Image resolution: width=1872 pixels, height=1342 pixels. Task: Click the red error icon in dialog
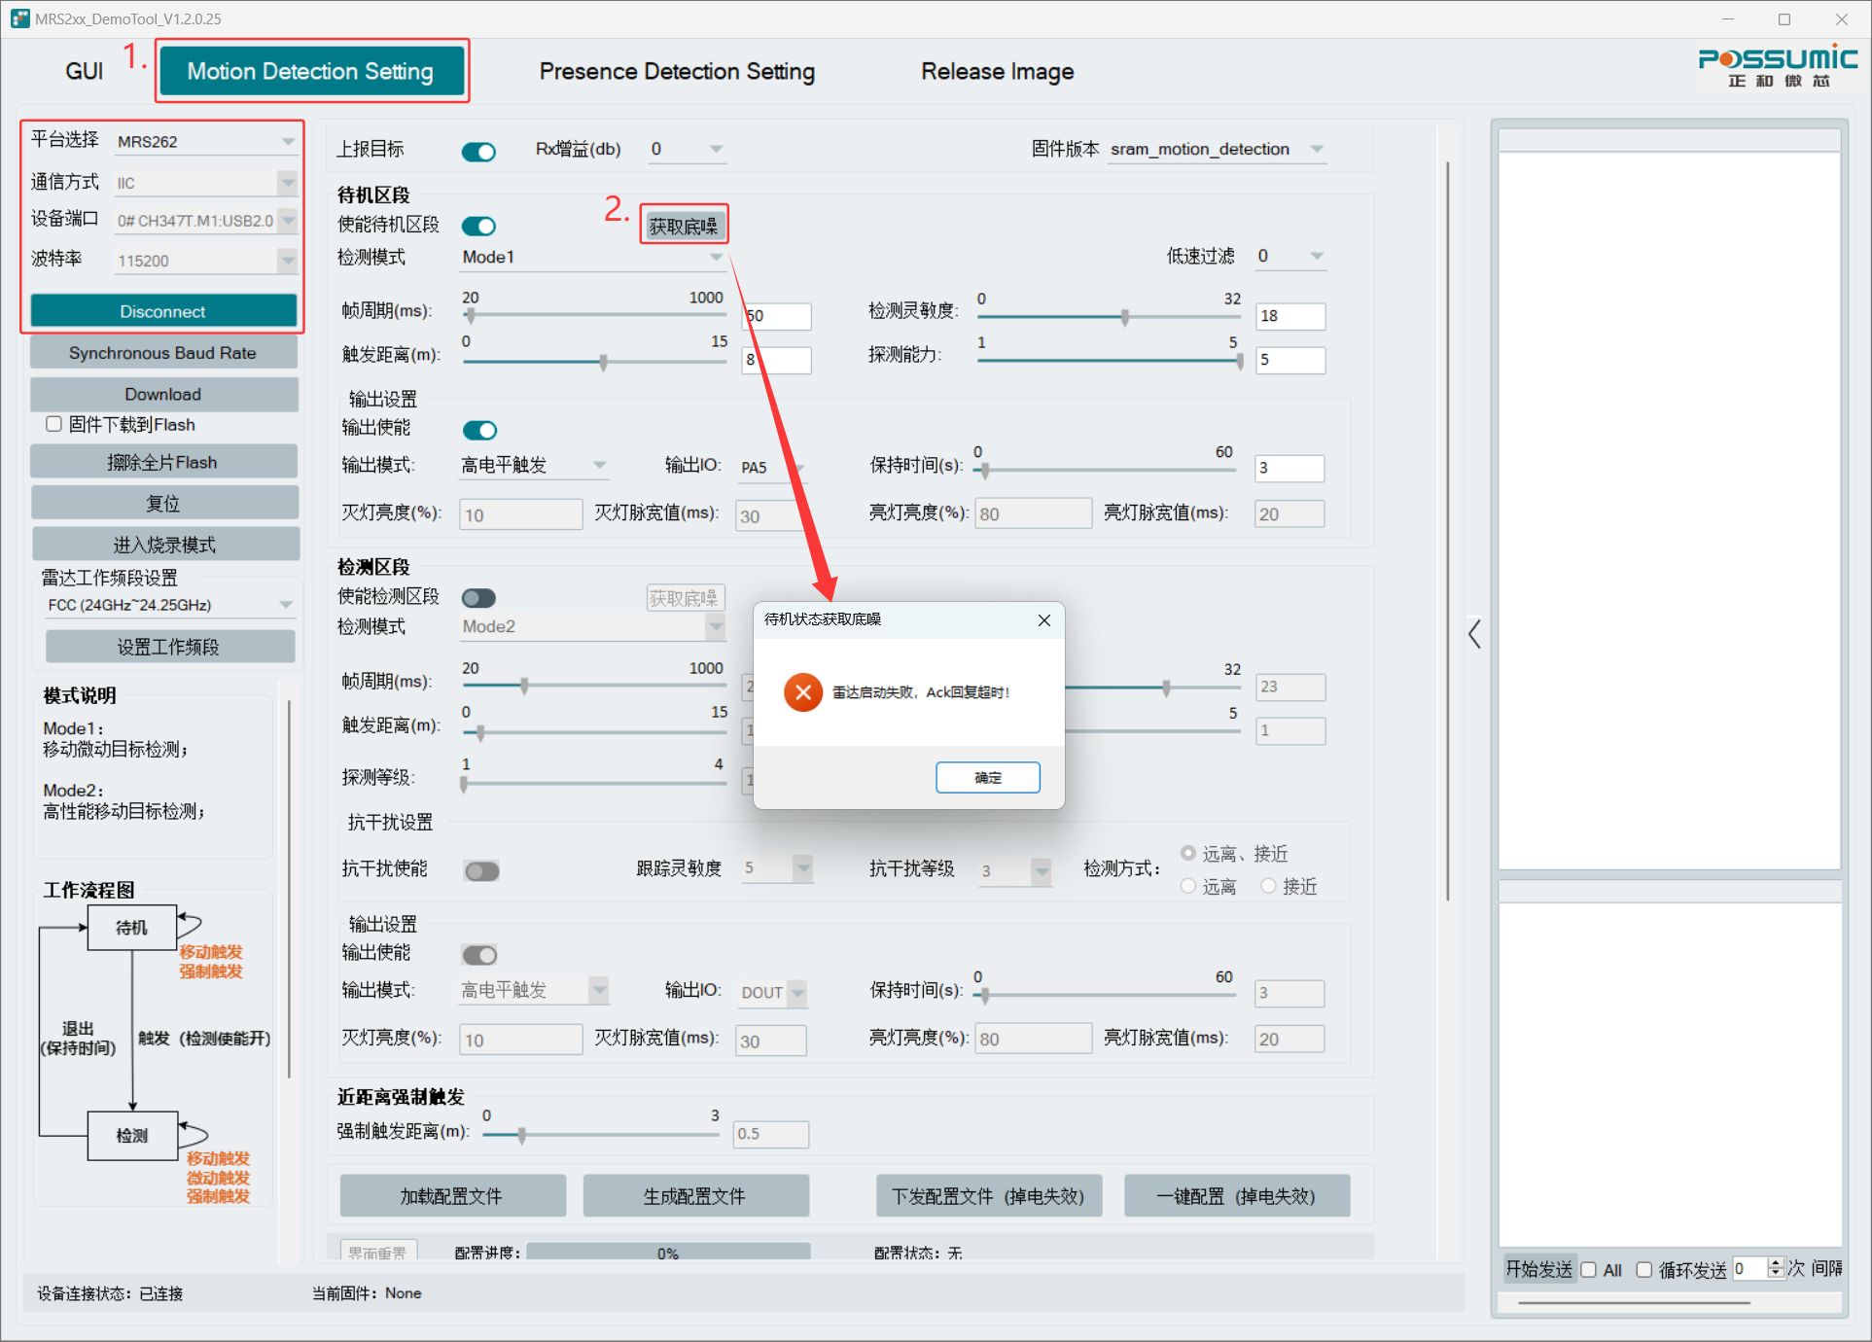click(803, 692)
